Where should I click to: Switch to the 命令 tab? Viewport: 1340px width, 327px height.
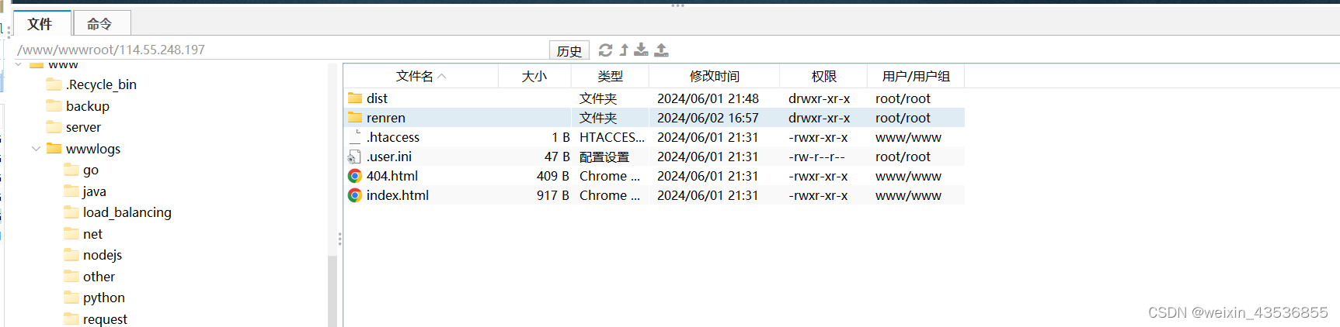[x=101, y=23]
